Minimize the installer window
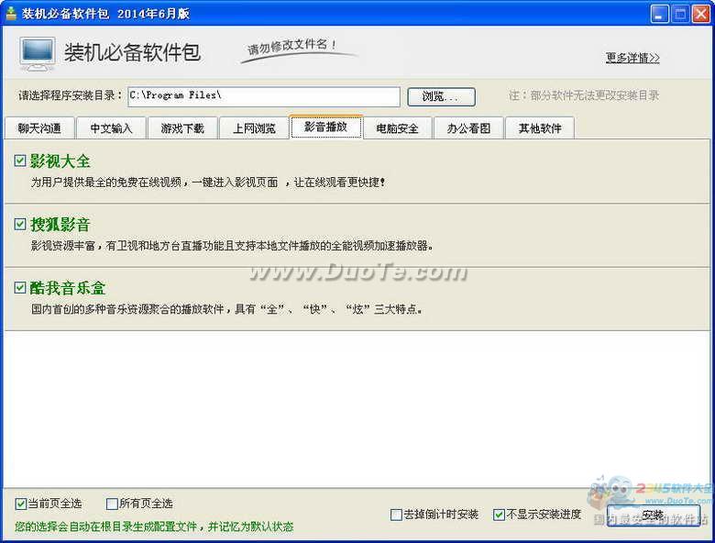The image size is (715, 543). tap(659, 14)
